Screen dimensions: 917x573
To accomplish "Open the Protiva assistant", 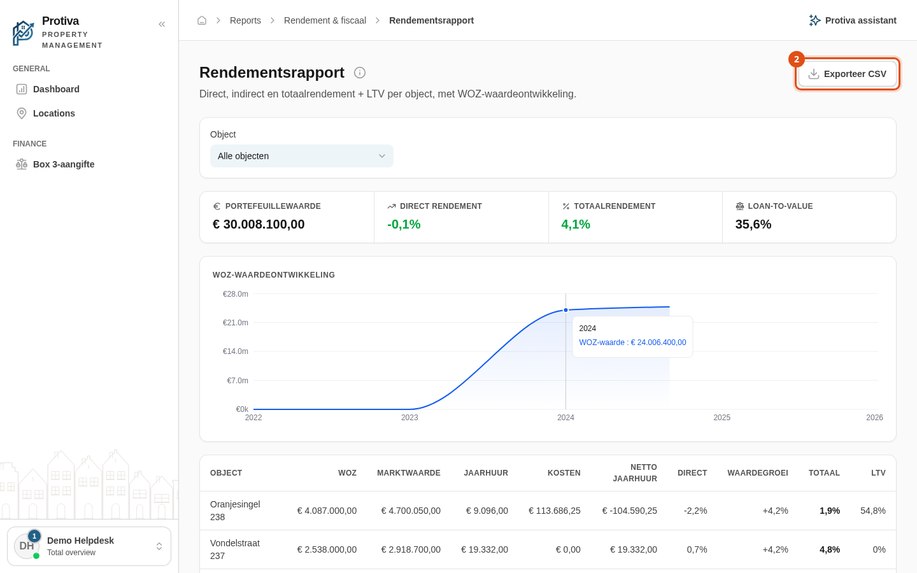I will 853,20.
